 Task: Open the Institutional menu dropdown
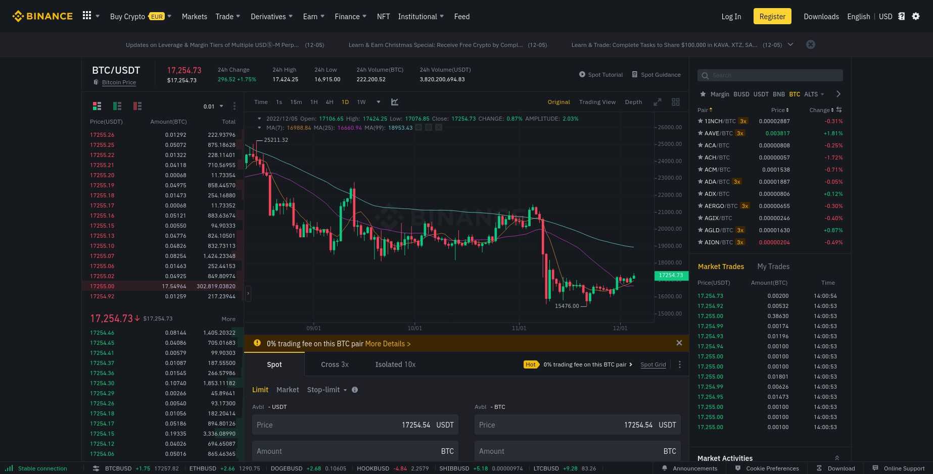(x=421, y=16)
